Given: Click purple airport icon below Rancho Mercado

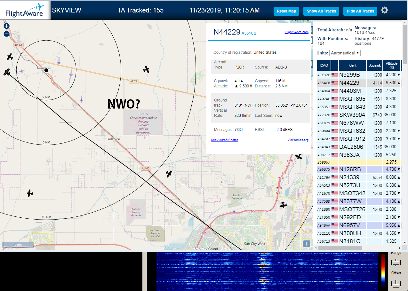Looking at the screenshot, I should pyautogui.click(x=235, y=211).
